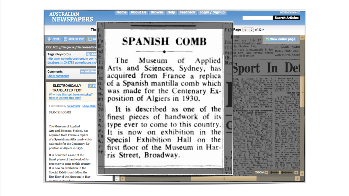Open the Page number dropdown

tap(248, 30)
